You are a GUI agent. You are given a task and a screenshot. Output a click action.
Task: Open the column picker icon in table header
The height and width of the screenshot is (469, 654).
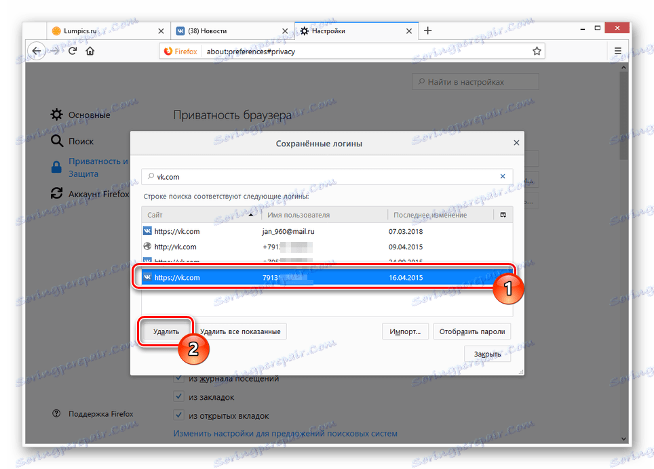[503, 215]
